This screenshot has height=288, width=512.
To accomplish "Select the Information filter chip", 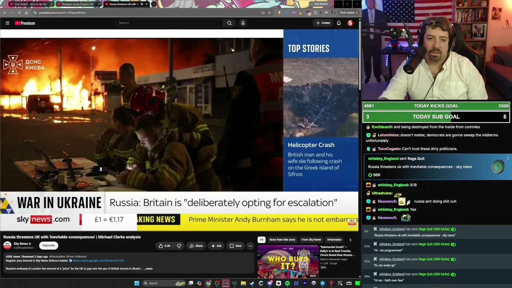I will pyautogui.click(x=335, y=240).
